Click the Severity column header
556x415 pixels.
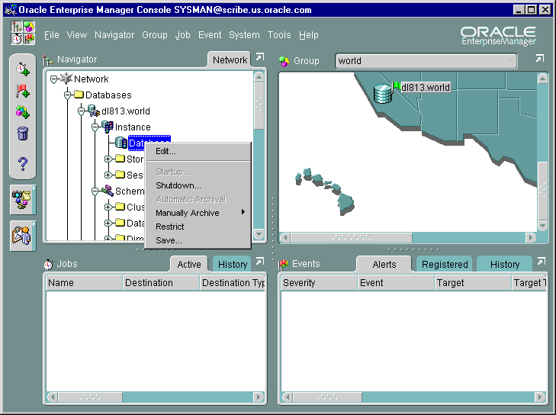tap(319, 283)
